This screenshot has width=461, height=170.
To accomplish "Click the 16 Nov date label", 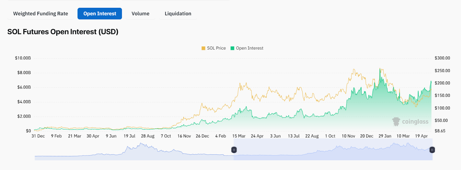I will (184, 136).
